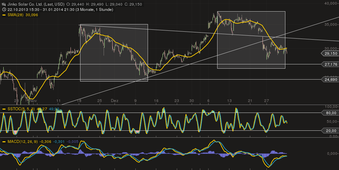Viewport: 339px width, 170px height.
Task: Click the open value O: 29,440
Action: [x=74, y=4]
